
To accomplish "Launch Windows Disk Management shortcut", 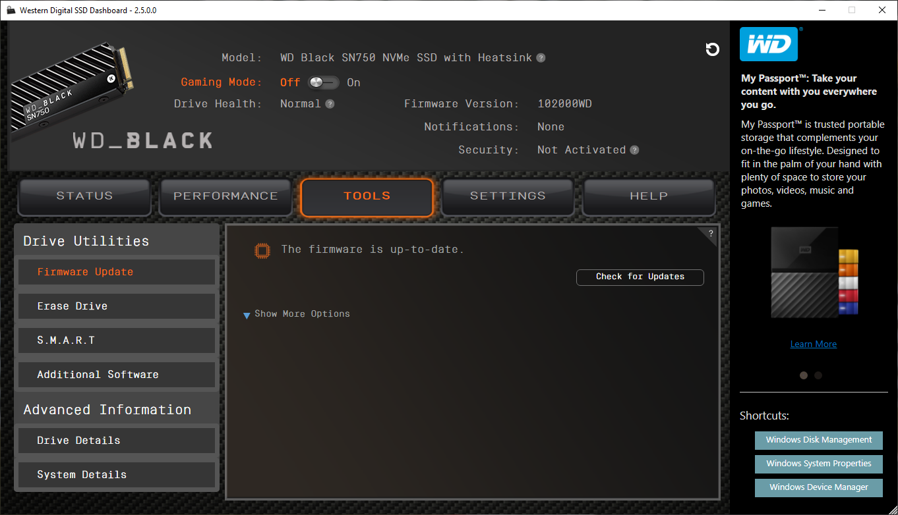I will click(x=819, y=440).
